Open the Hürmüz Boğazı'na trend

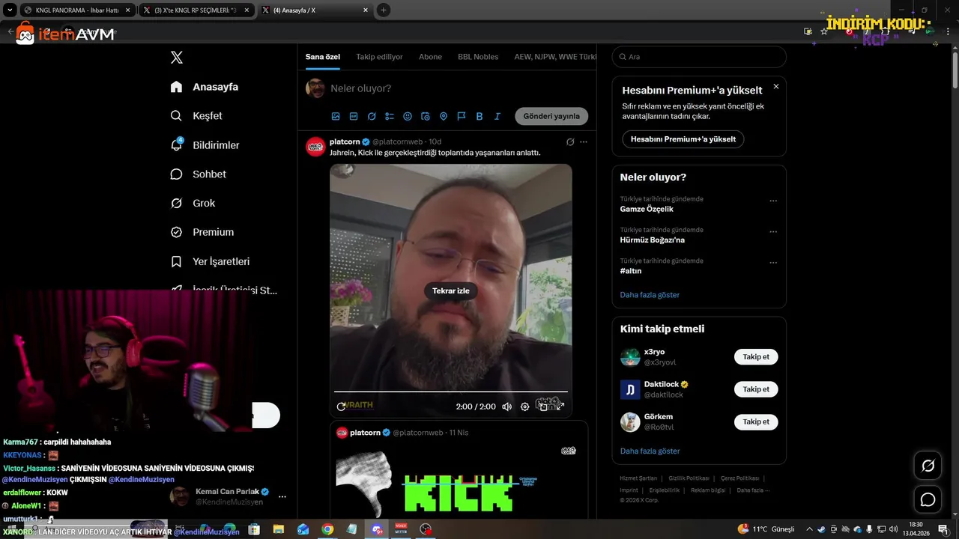click(653, 240)
